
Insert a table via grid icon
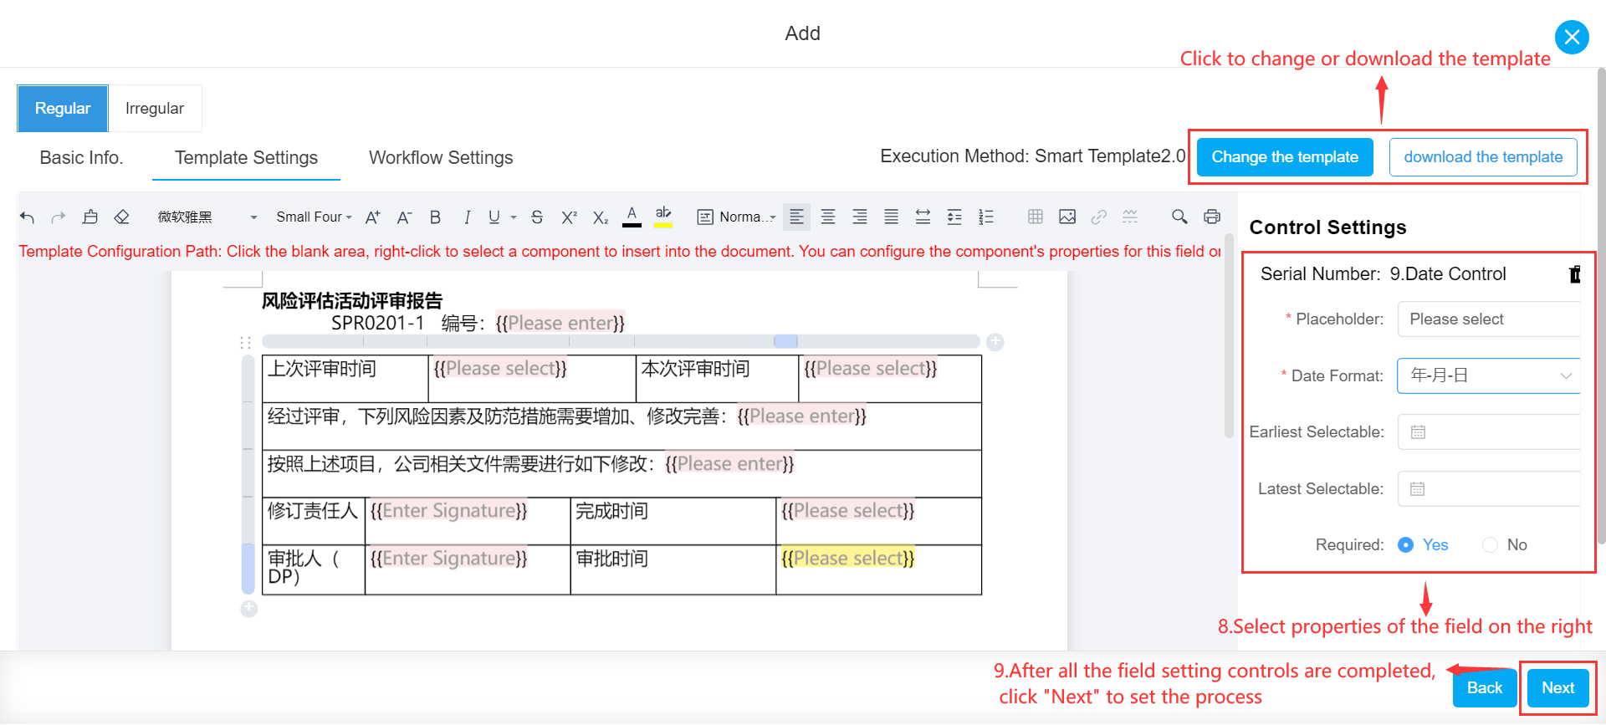[1036, 217]
